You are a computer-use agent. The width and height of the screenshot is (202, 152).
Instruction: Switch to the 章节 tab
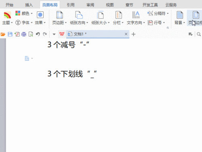pos(129,5)
